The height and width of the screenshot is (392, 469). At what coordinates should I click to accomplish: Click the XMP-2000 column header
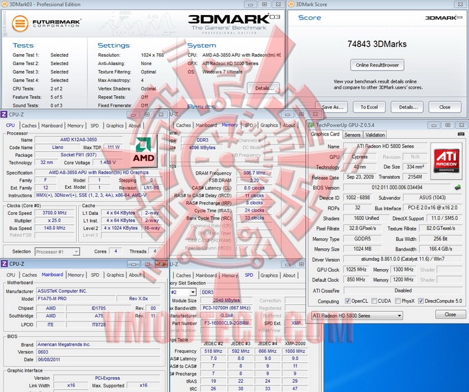294,343
